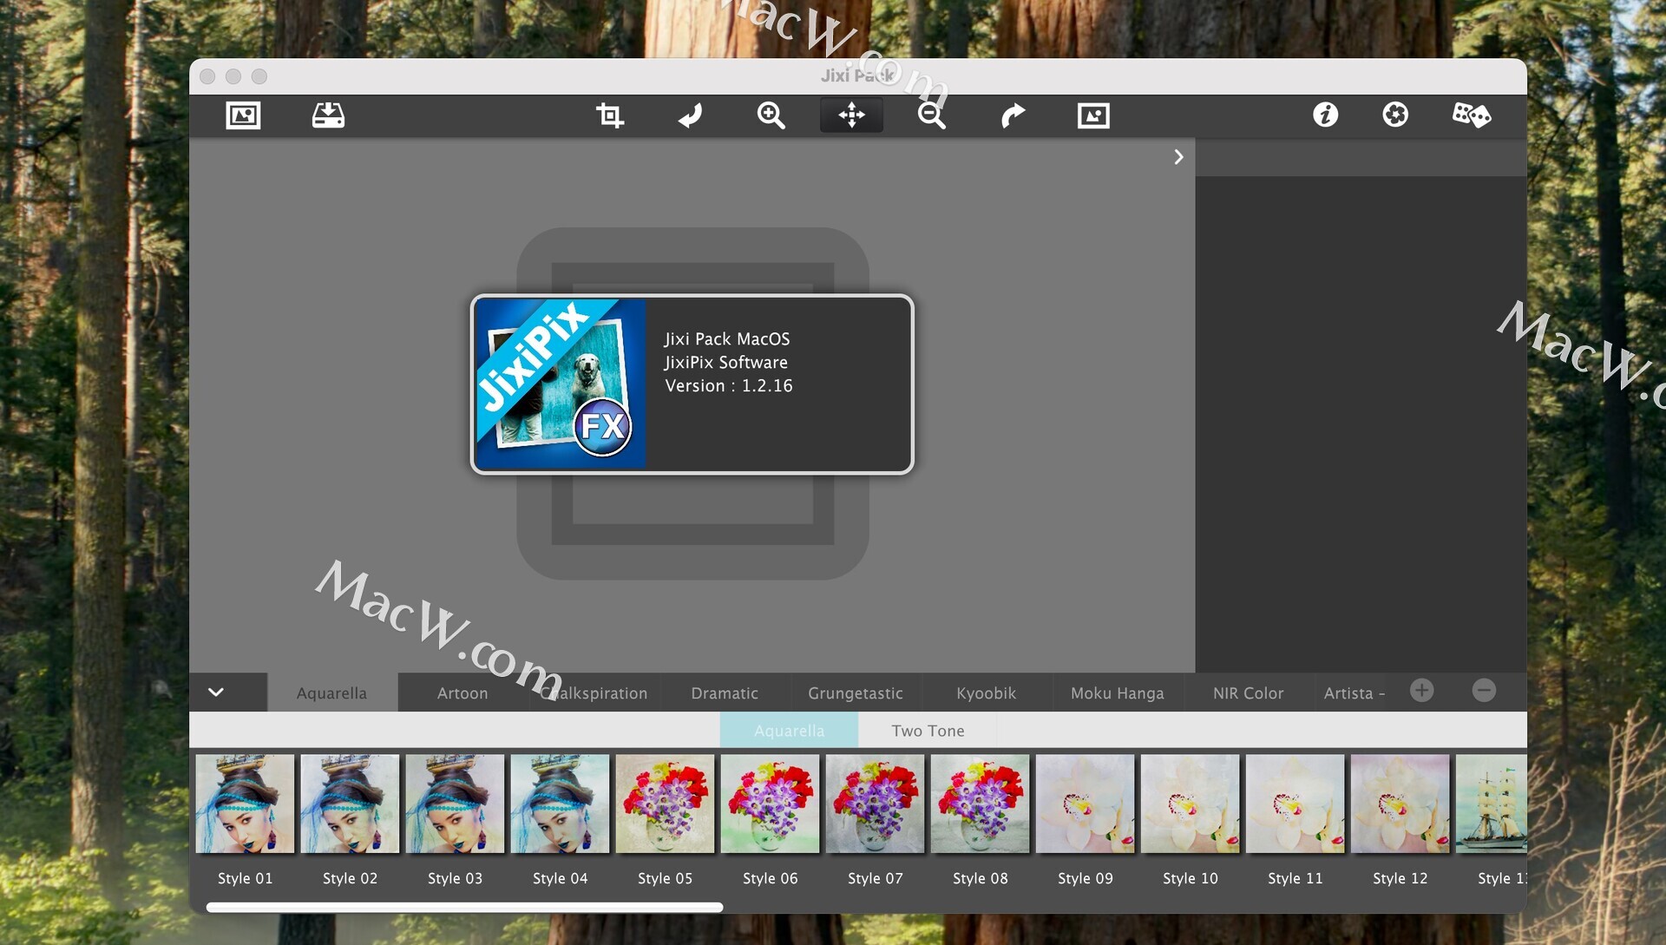The width and height of the screenshot is (1666, 945).
Task: Open the Chalkspiration tab
Action: point(594,692)
